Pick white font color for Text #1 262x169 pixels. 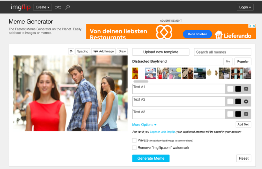230,89
